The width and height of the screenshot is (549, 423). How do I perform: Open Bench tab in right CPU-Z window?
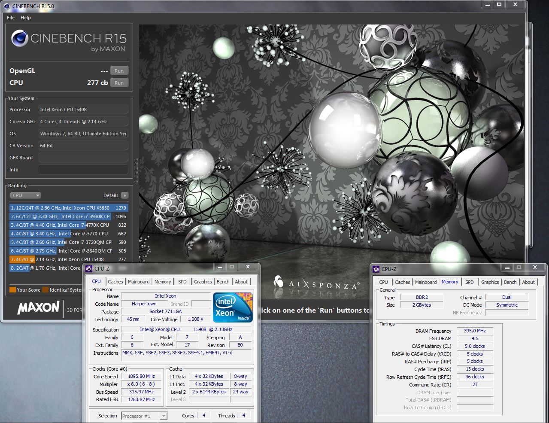point(510,282)
